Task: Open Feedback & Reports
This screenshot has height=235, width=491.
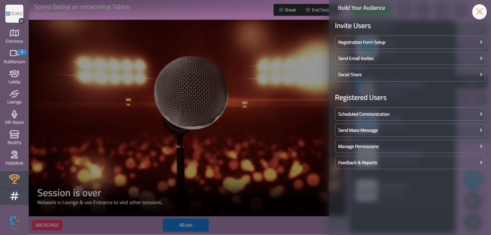Action: [410, 162]
